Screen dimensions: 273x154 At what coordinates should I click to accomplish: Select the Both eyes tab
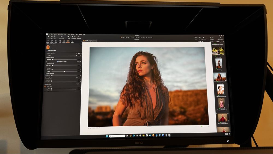coord(45,86)
